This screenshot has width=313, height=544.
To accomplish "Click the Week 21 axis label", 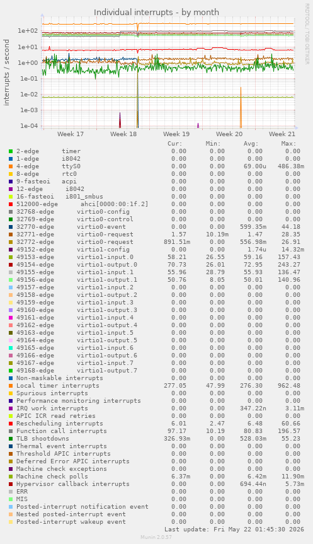I will 282,134.
